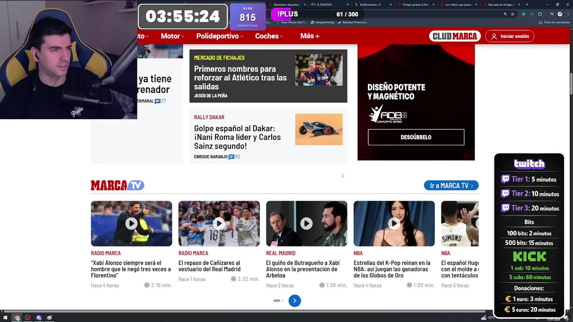Open the Xabi Alonso negó tres veces title
This screenshot has height=322, width=573.
[131, 269]
